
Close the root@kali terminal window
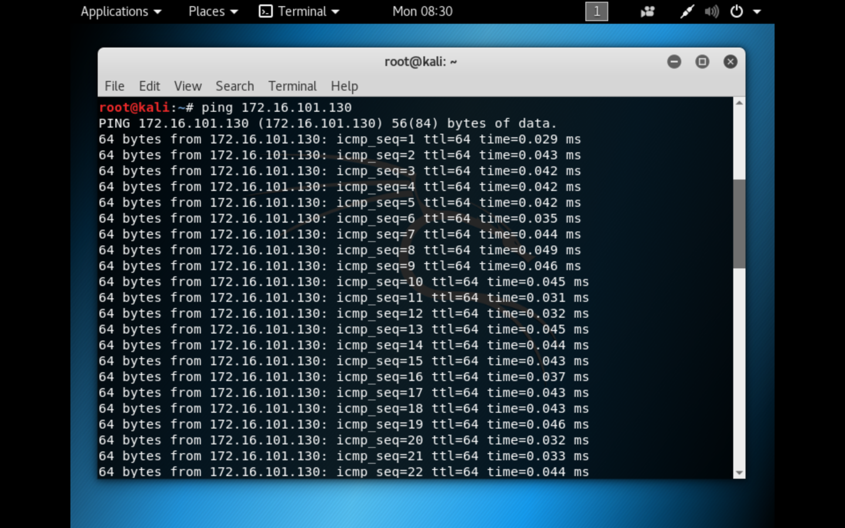[730, 62]
